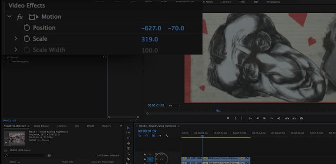
Task: Toggle the Motion fx effect badge
Action: [x=20, y=17]
